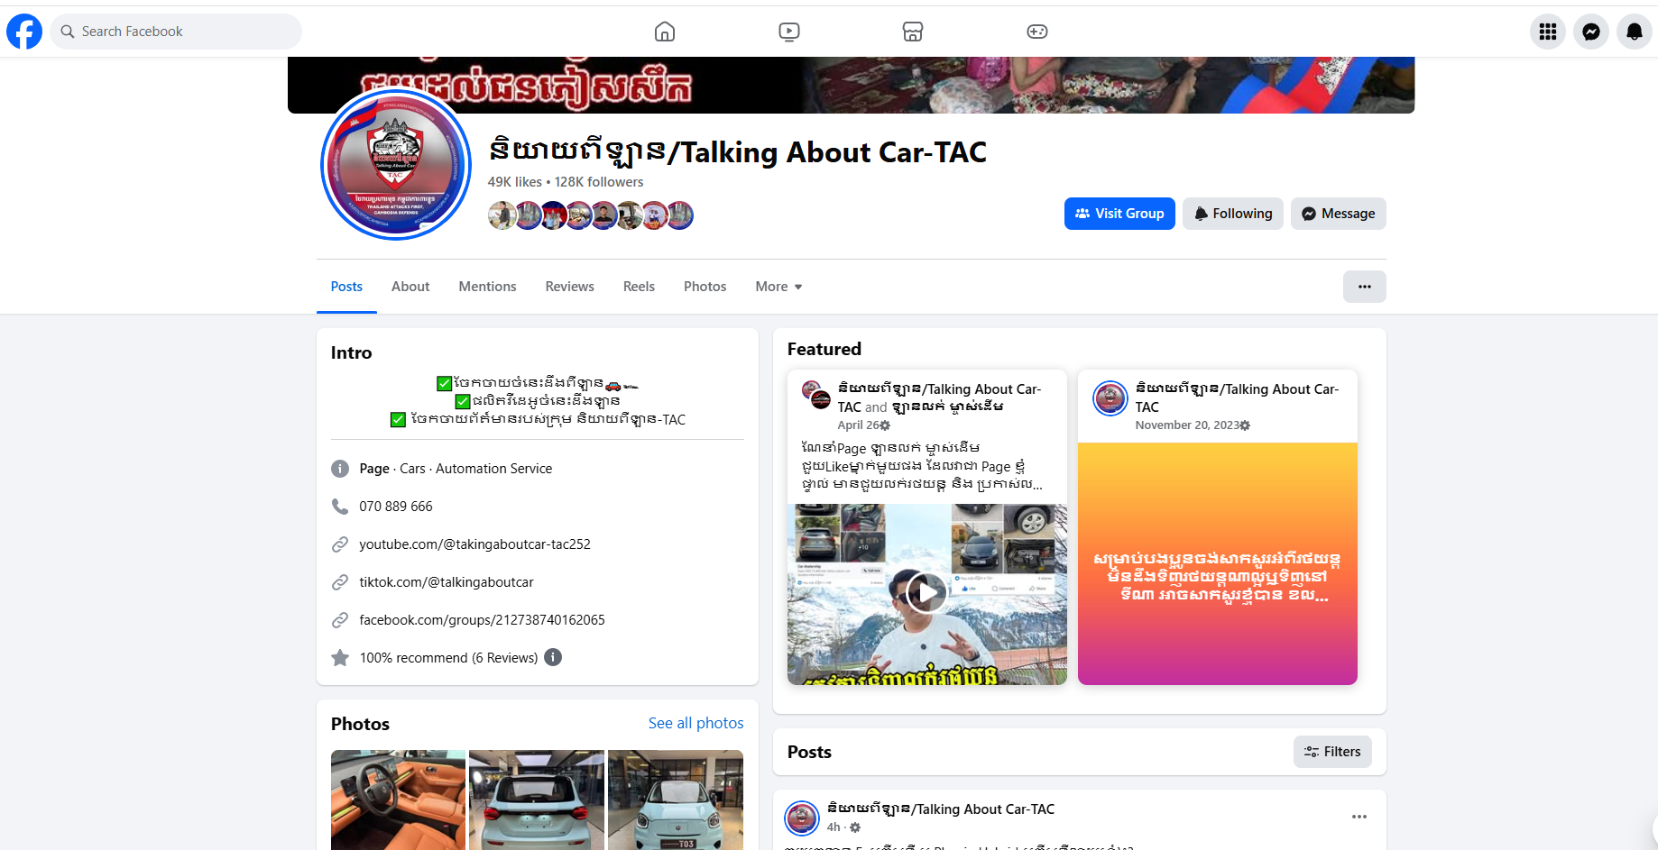Screen dimensions: 1658x850
Task: Click the post author avatar
Action: [802, 818]
